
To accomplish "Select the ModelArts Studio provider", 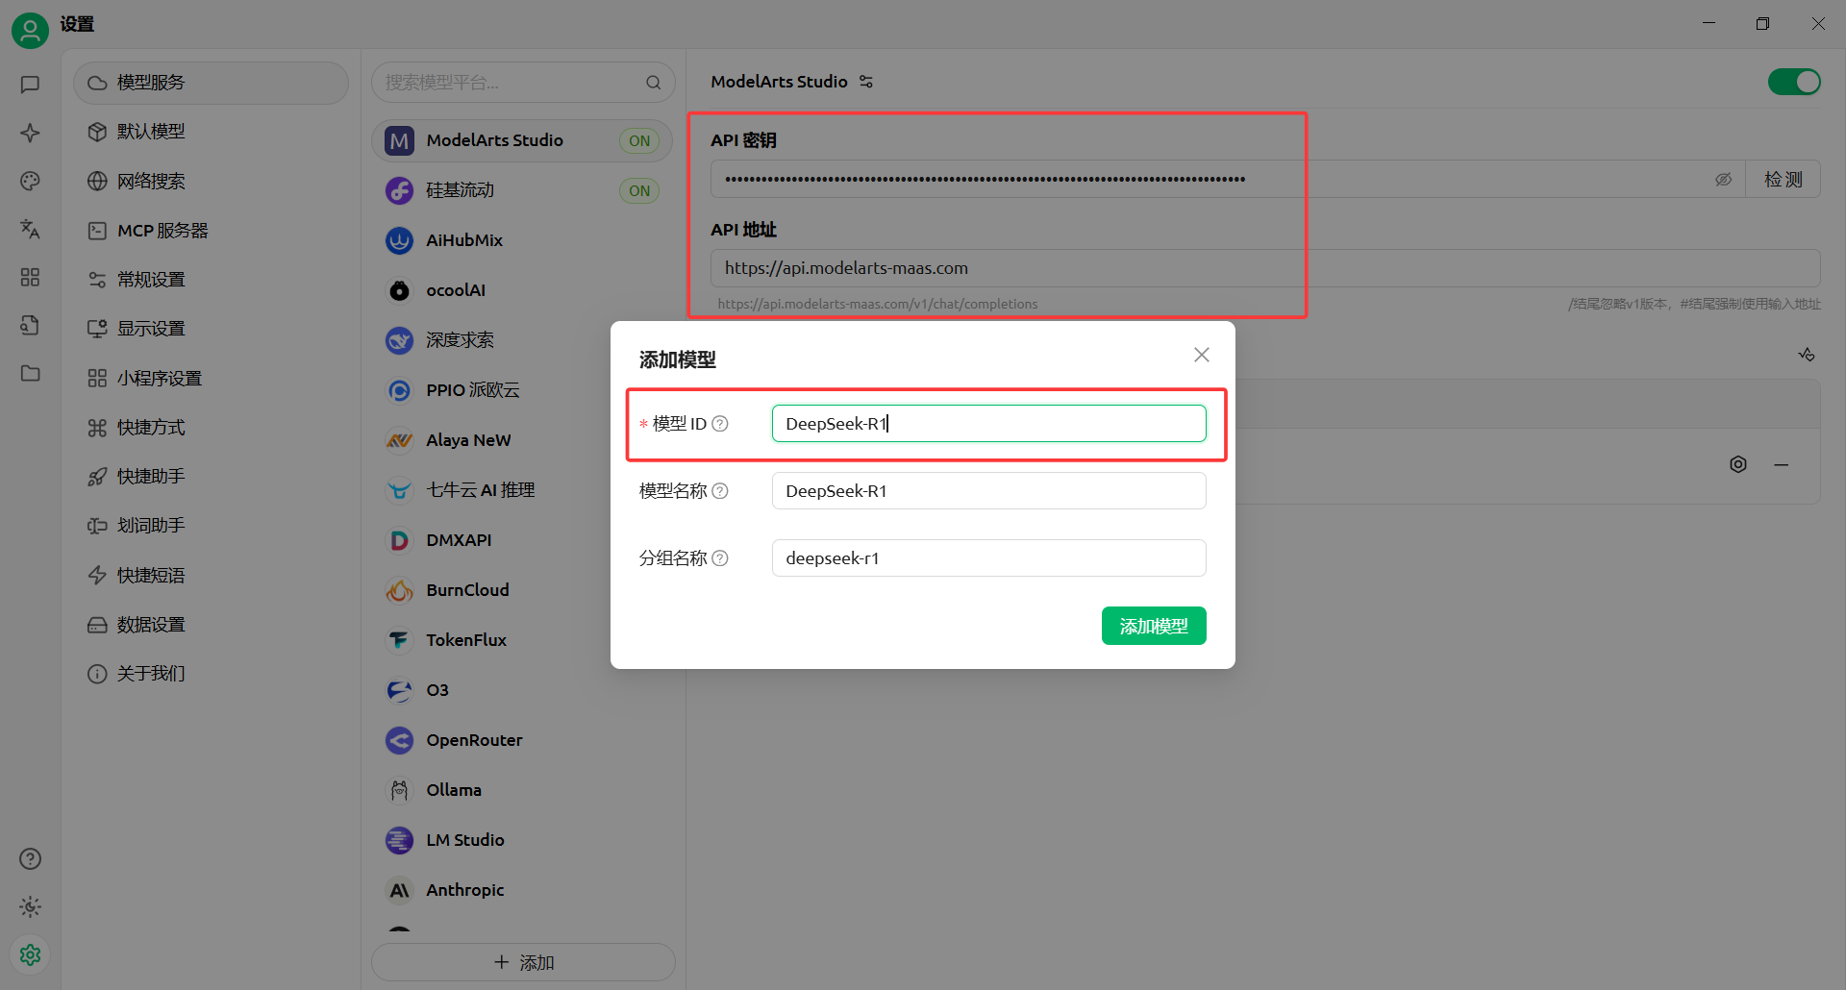I will pos(522,140).
